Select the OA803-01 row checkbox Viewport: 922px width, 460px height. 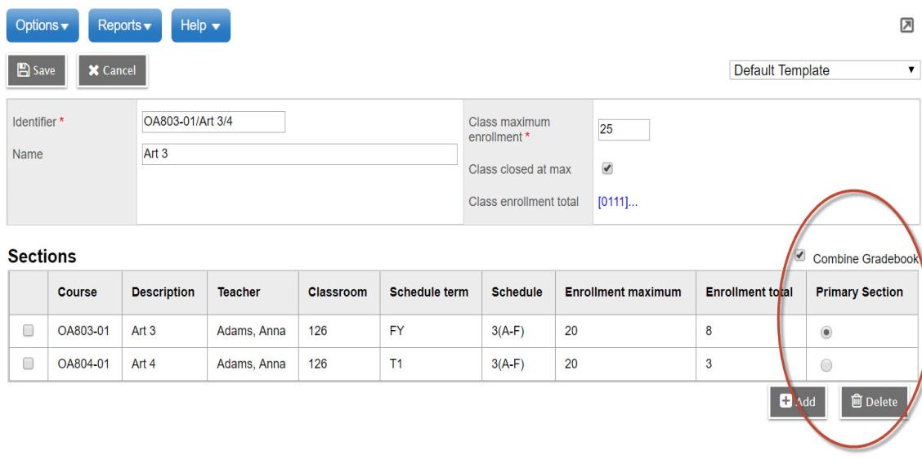28,331
